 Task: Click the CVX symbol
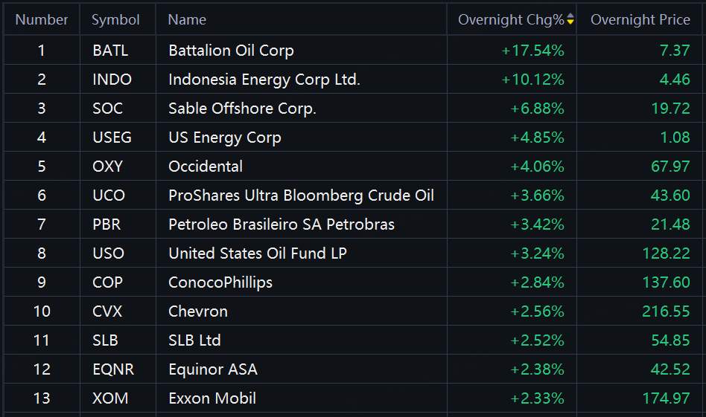[107, 311]
